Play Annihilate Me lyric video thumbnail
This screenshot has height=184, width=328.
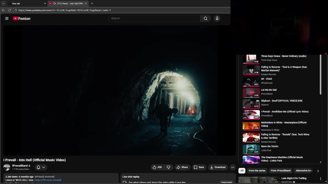point(251,114)
